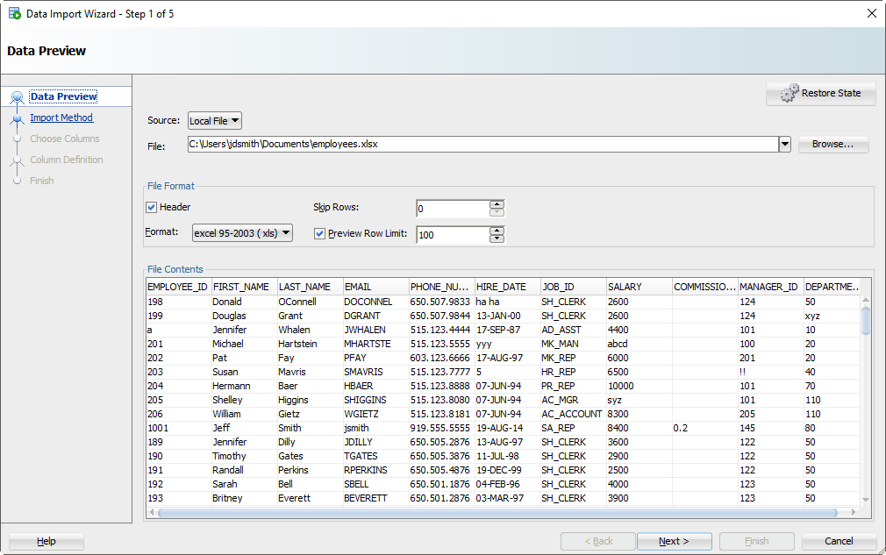Screen dimensions: 886x555
Task: Decrease Preview Row Limit with down arrow
Action: pyautogui.click(x=497, y=238)
